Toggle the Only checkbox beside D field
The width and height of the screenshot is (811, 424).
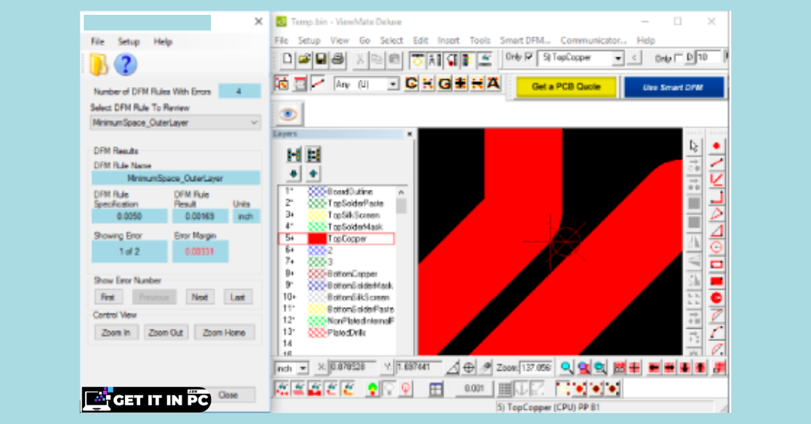coord(679,58)
